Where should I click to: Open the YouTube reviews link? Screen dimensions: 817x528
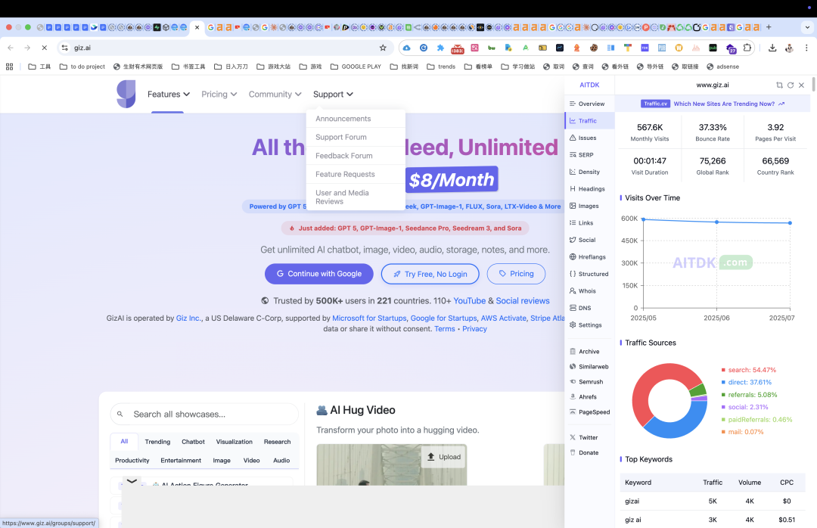click(469, 301)
